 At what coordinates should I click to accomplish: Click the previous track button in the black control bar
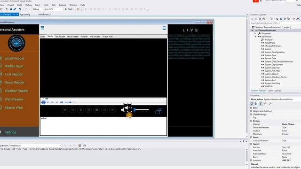coord(73,110)
